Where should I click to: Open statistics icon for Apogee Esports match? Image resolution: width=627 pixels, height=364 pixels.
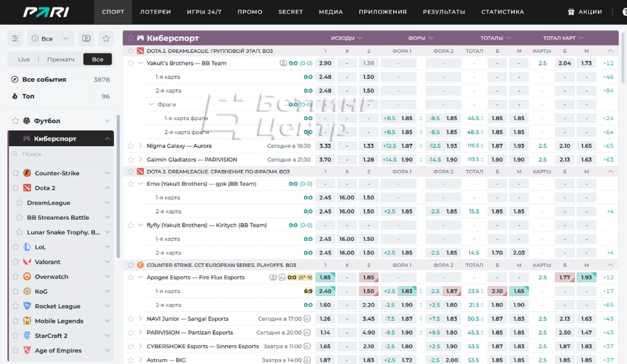click(282, 277)
